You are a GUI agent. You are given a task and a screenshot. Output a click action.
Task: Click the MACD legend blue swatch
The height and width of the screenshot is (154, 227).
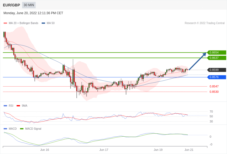tap(5, 129)
